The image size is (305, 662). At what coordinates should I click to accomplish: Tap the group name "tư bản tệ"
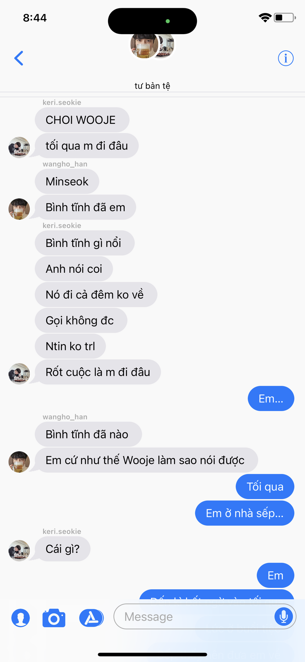(x=152, y=86)
